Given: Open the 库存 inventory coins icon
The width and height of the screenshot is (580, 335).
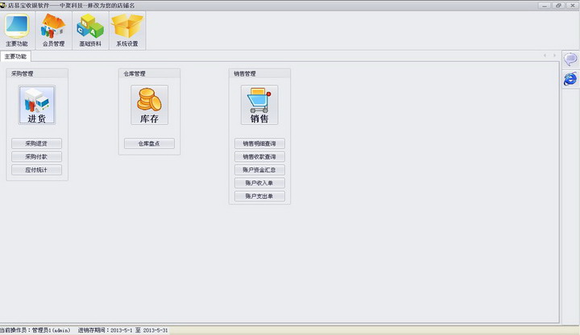Looking at the screenshot, I should [x=149, y=105].
